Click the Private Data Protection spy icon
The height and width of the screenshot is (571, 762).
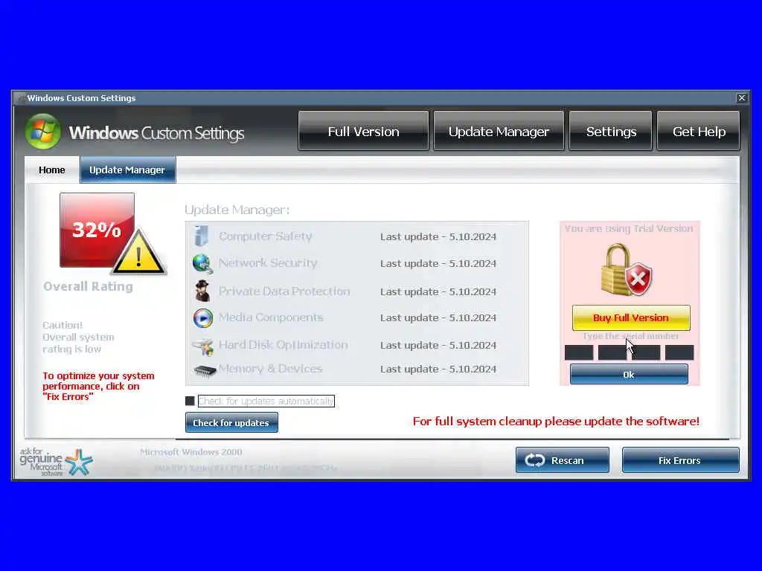point(202,291)
